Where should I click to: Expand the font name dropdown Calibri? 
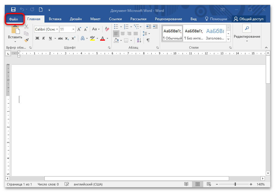pos(57,29)
